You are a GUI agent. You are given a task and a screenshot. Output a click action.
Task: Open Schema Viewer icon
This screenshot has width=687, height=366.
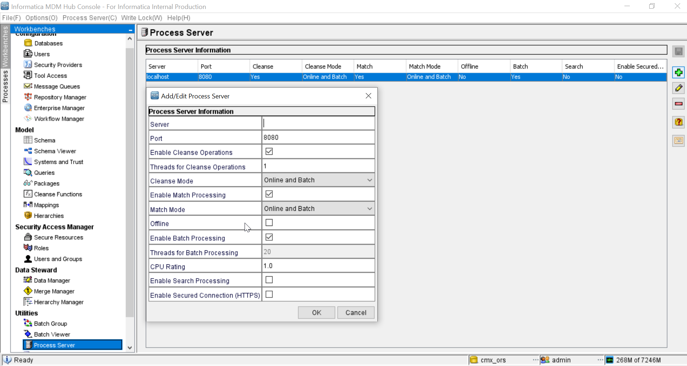click(x=28, y=151)
